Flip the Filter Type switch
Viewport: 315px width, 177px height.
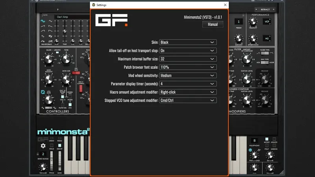tap(265, 53)
